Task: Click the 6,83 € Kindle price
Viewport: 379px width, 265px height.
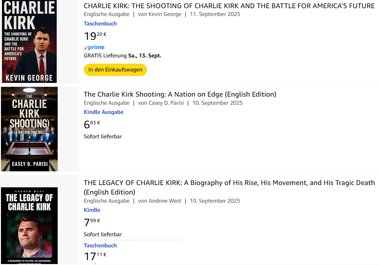Action: pyautogui.click(x=92, y=124)
